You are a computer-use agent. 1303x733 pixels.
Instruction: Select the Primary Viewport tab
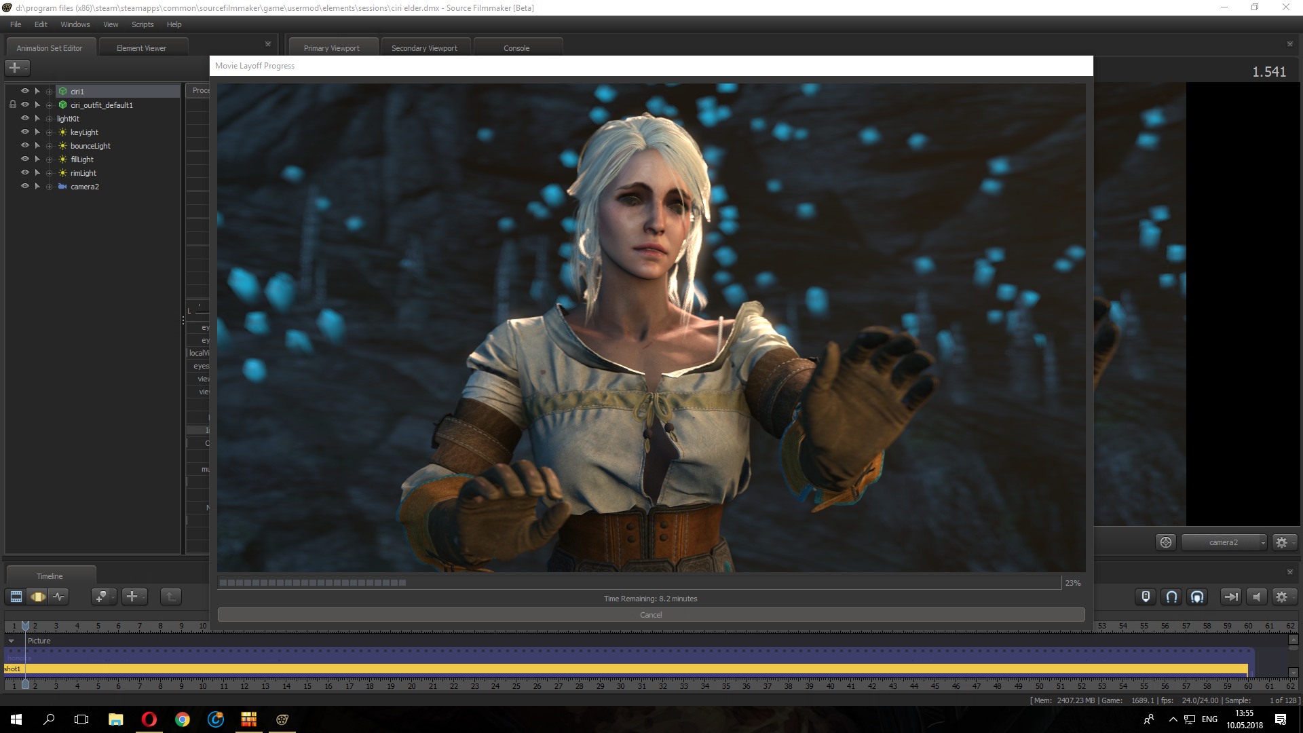tap(332, 48)
